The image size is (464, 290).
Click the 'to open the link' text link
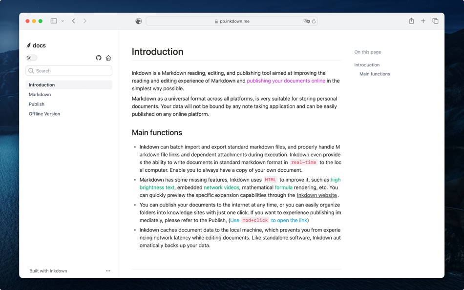click(289, 220)
